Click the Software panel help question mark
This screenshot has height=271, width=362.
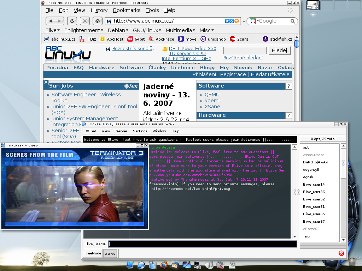click(x=288, y=86)
